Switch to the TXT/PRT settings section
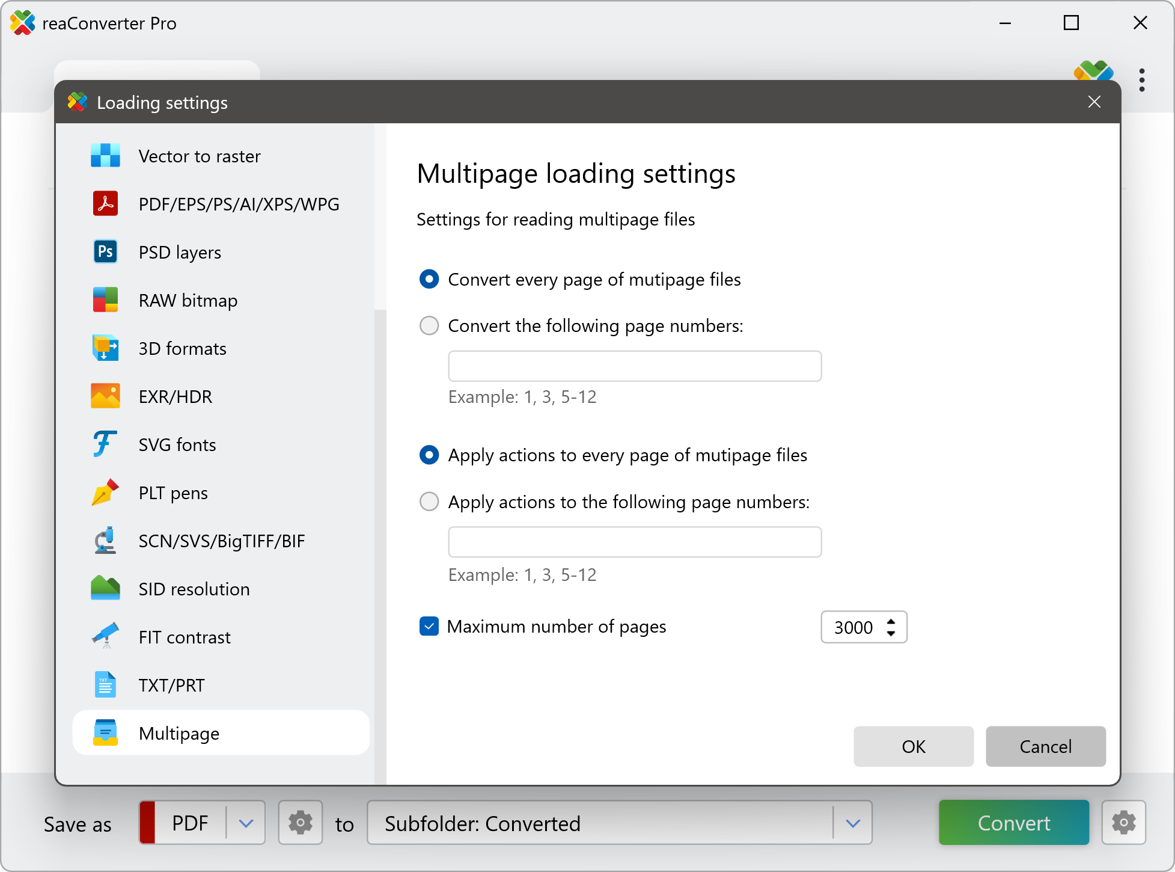1175x872 pixels. coord(171,685)
